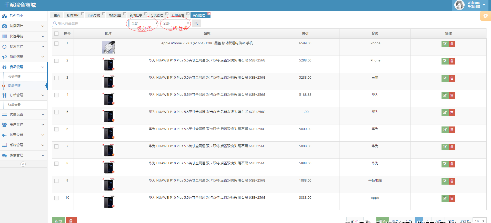Delete the product priced 1.00
Viewport: 491px width, 223px height.
(452, 113)
